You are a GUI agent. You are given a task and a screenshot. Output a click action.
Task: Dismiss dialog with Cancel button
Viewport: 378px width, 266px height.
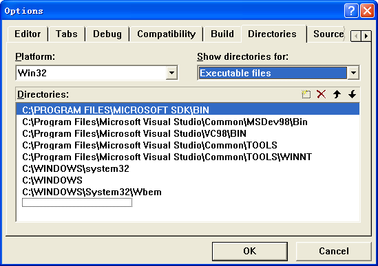tap(334, 251)
